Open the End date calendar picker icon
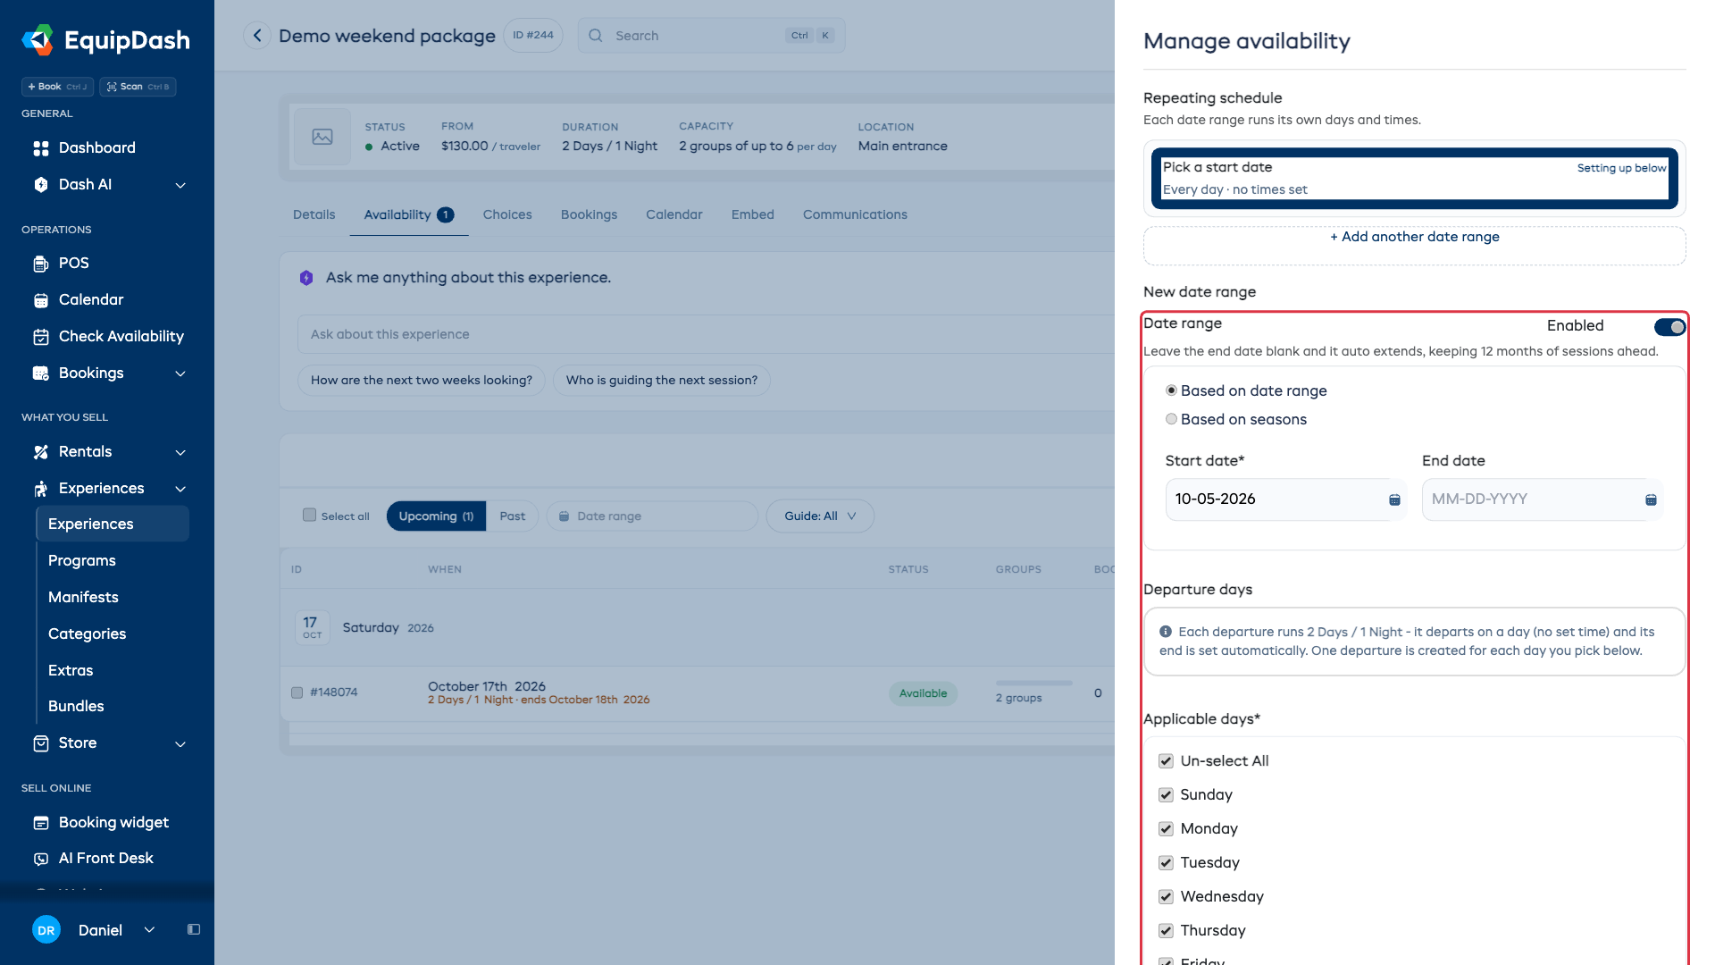Viewport: 1715px width, 965px height. coord(1651,499)
